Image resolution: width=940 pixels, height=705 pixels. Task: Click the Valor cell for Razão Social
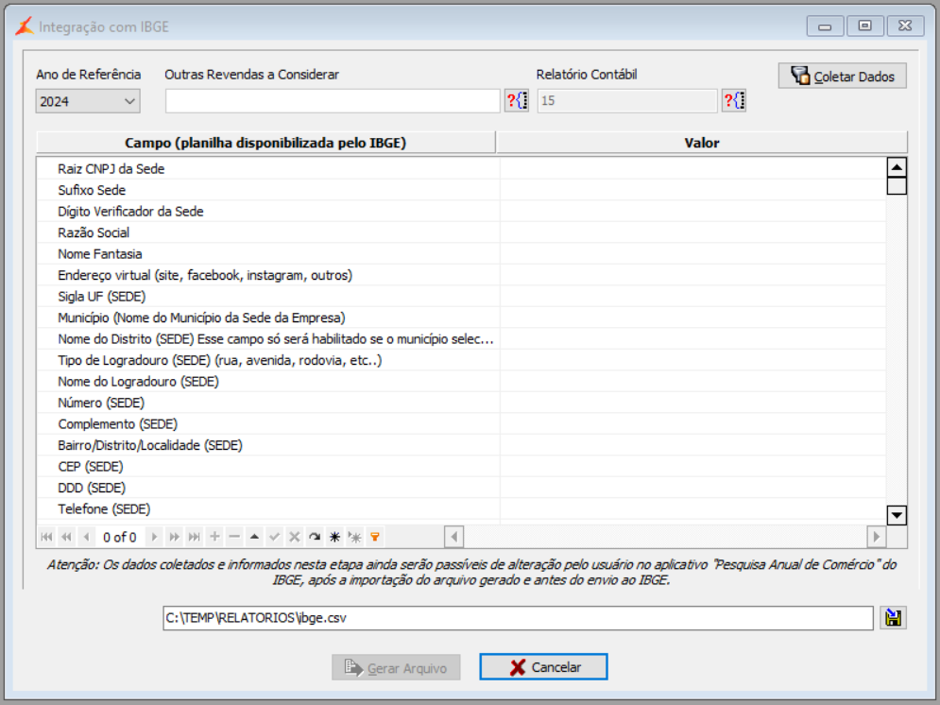pos(693,232)
